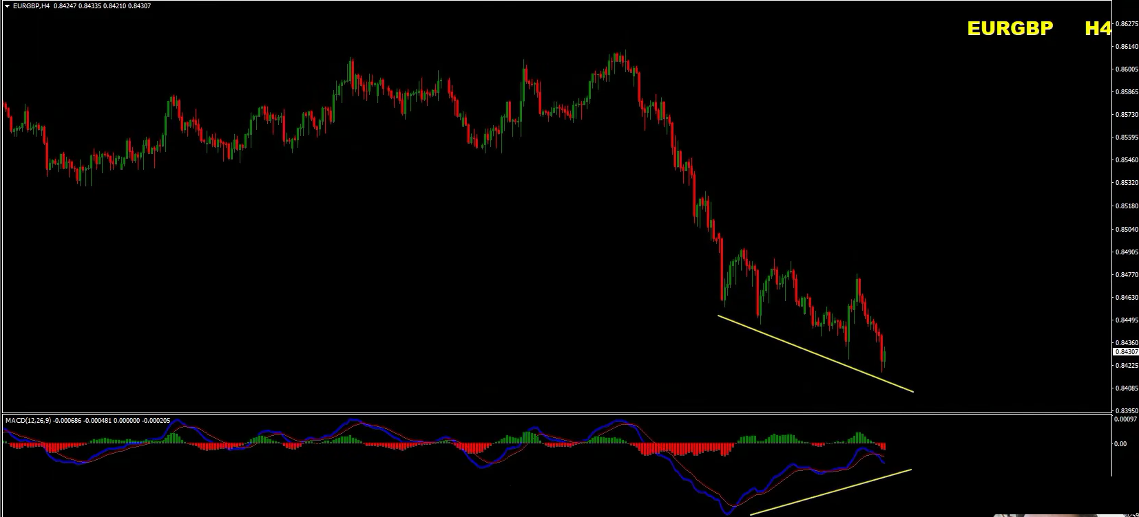Click the 0.86275 price axis value
The image size is (1139, 517).
click(1126, 24)
